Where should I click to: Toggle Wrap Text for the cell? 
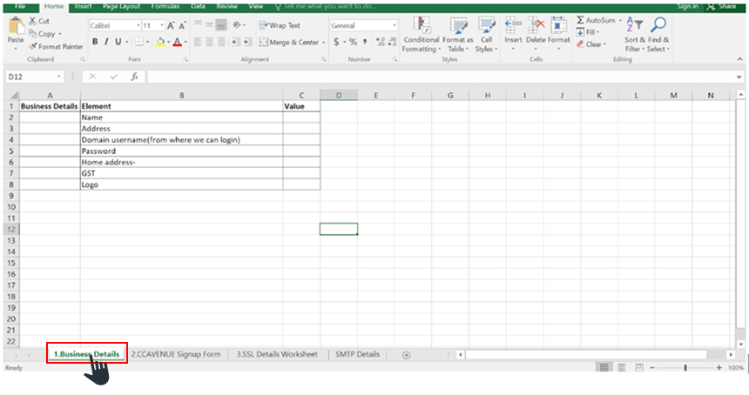click(x=279, y=26)
